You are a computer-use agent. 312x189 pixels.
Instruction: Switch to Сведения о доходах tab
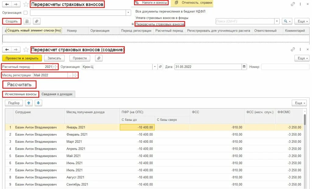tap(57, 94)
